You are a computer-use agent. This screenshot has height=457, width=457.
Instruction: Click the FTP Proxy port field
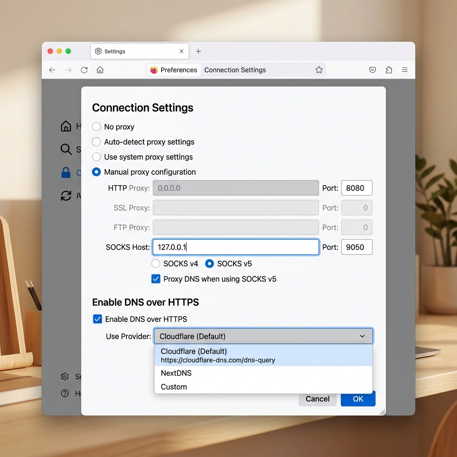[x=357, y=227]
